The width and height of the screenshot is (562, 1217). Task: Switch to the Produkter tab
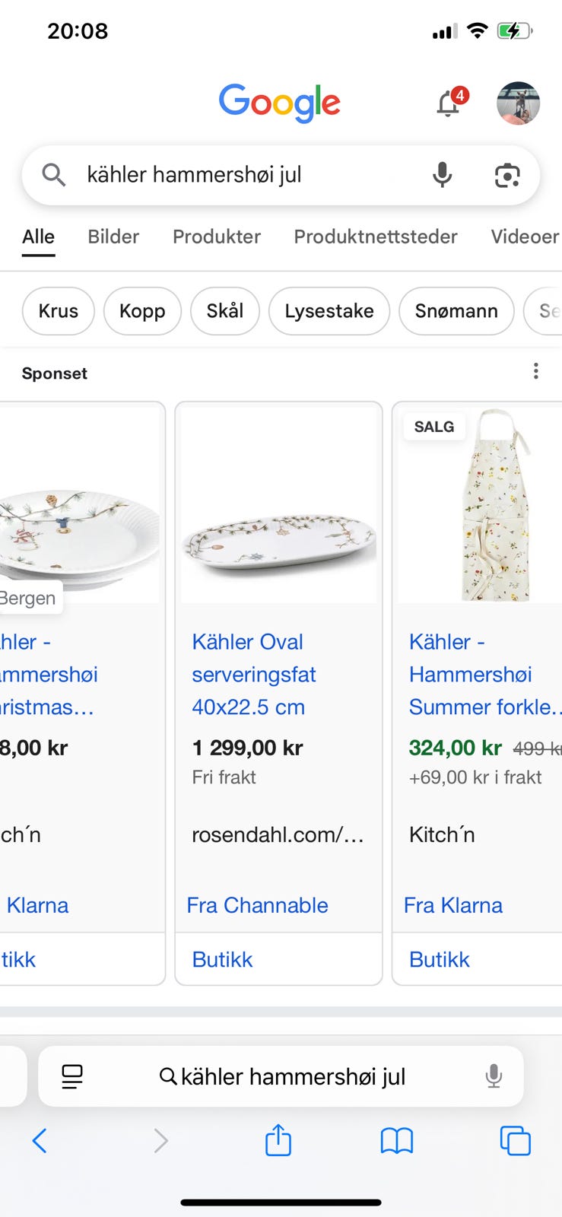click(x=217, y=237)
